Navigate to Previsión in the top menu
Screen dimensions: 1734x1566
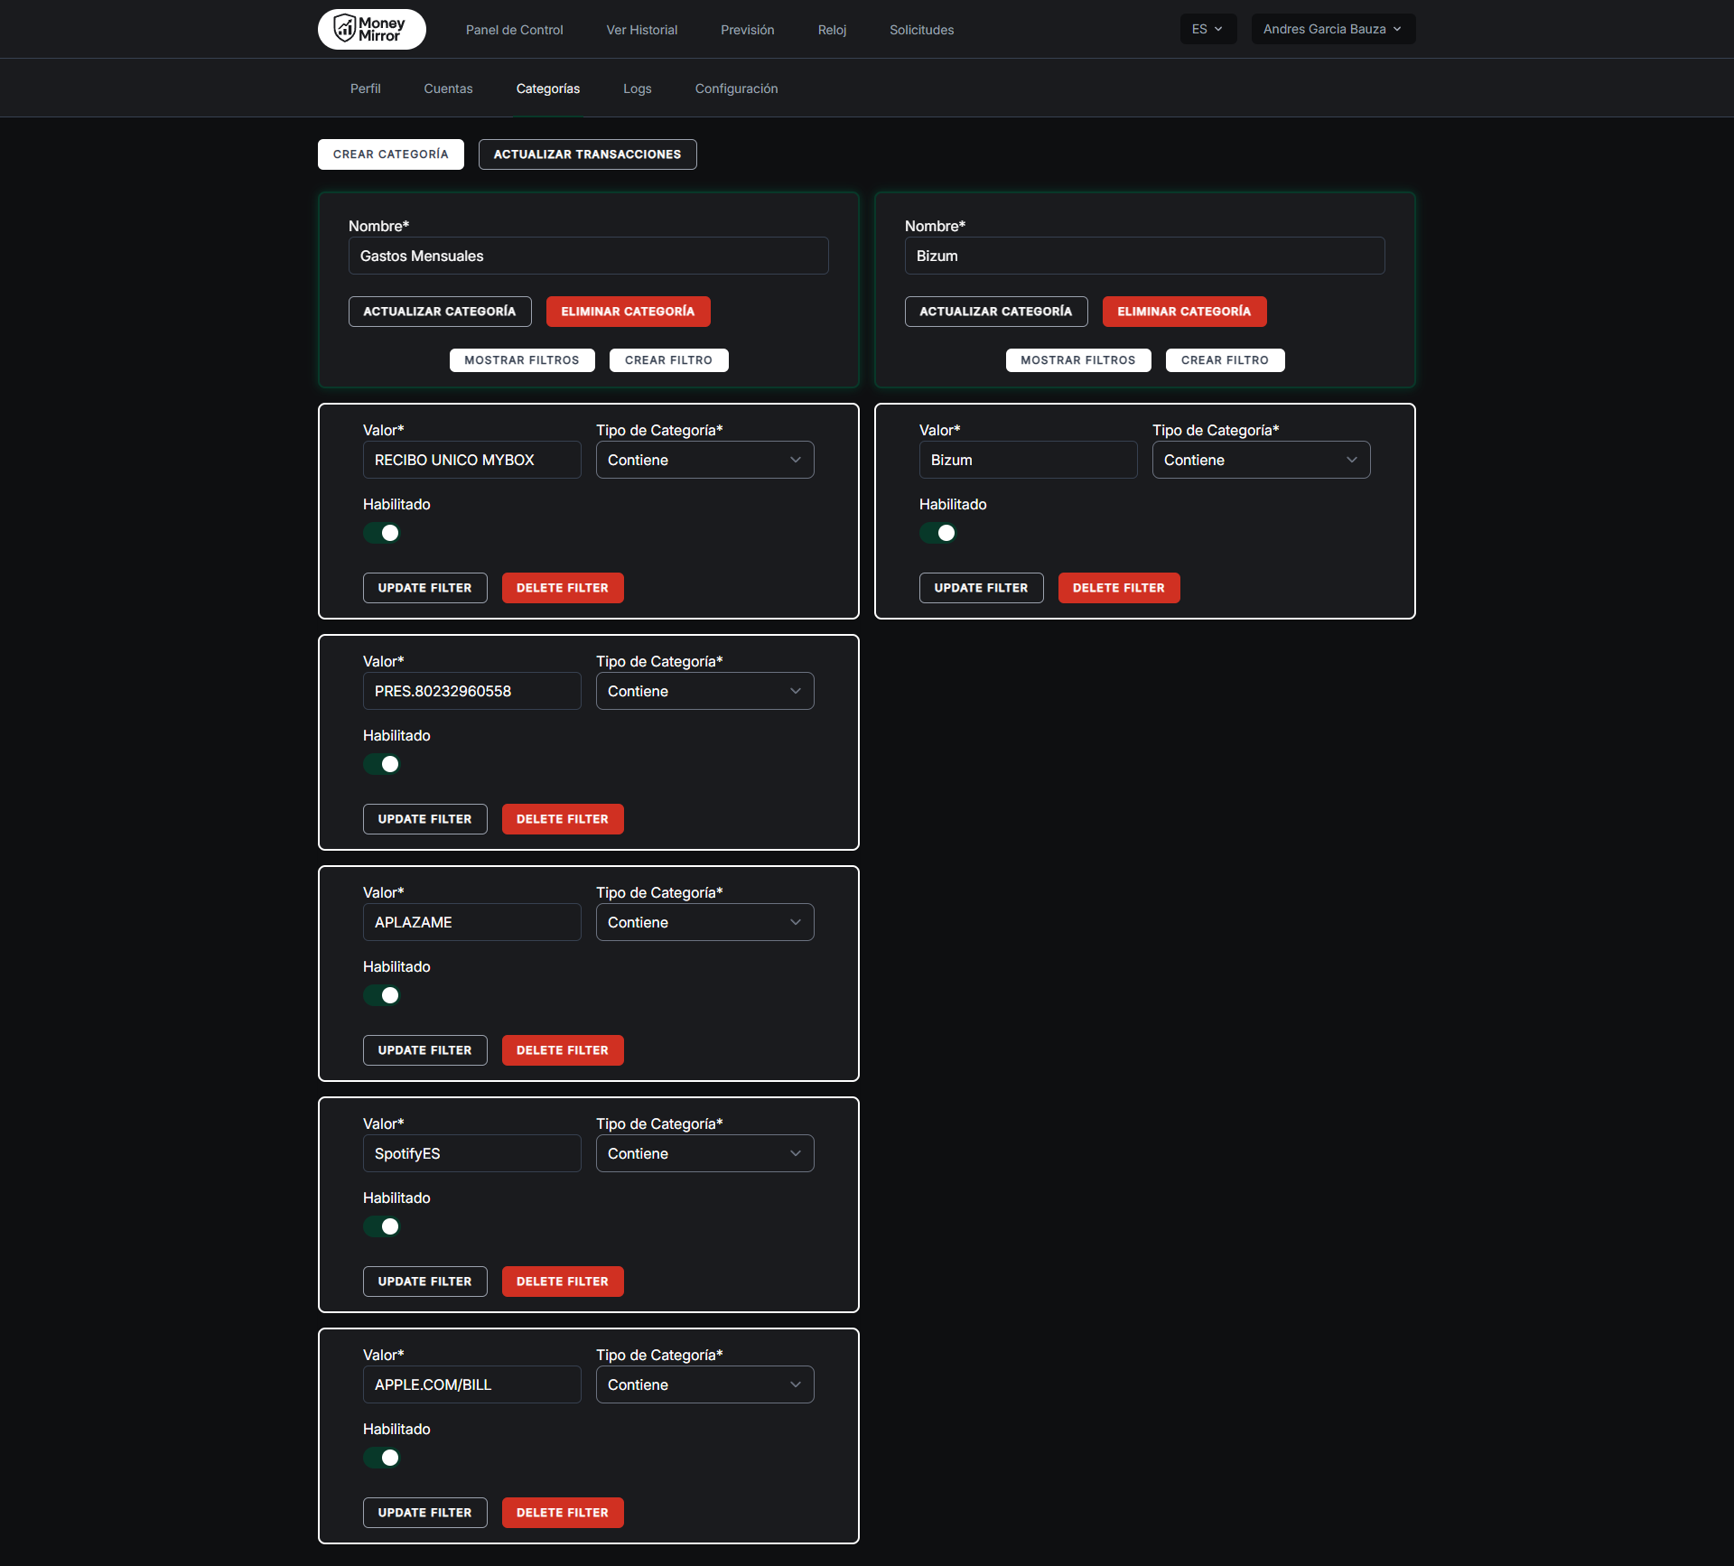pyautogui.click(x=747, y=30)
